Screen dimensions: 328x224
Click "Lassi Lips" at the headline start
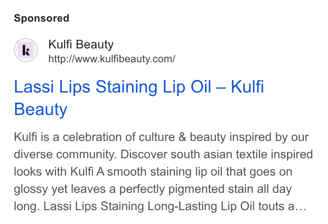click(52, 86)
